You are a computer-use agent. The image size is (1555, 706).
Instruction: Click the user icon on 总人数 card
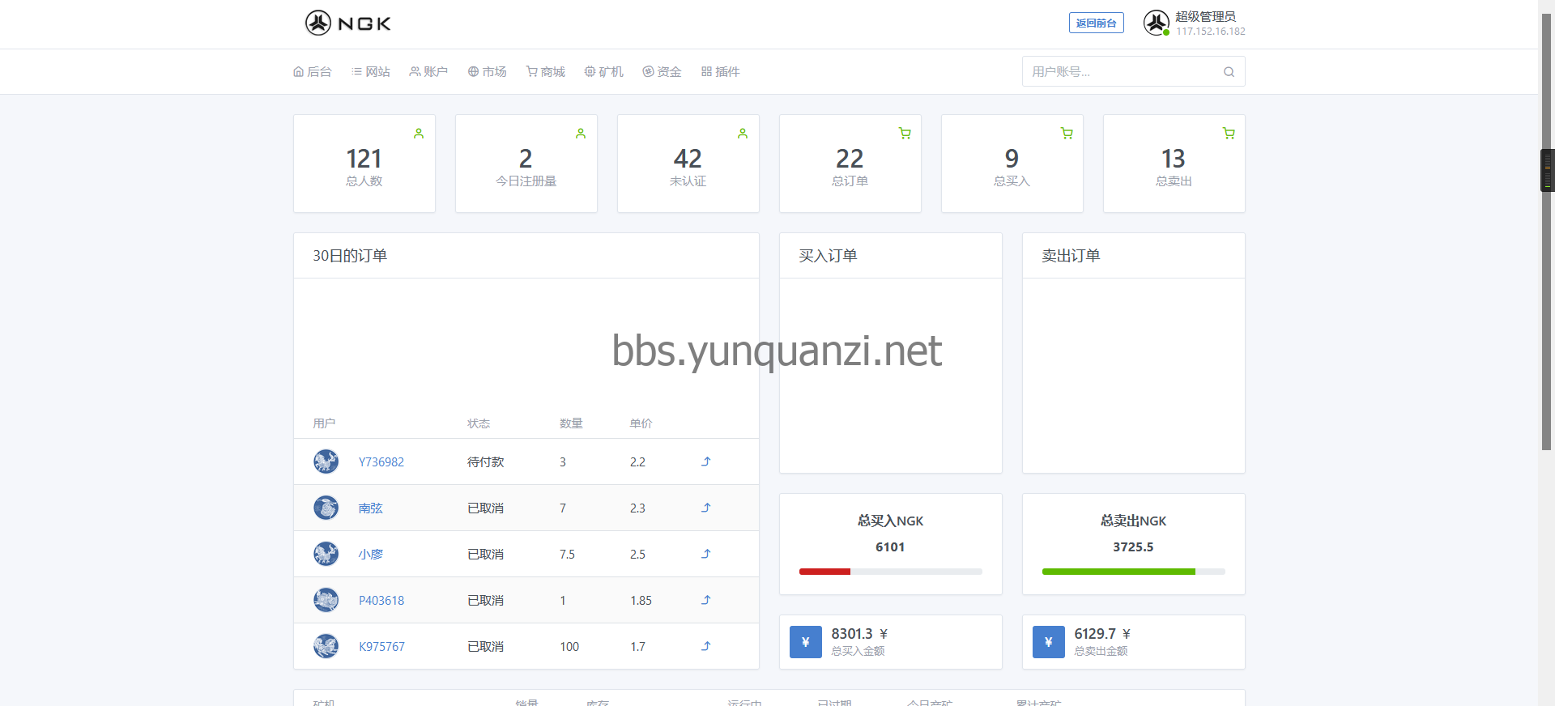pos(419,134)
